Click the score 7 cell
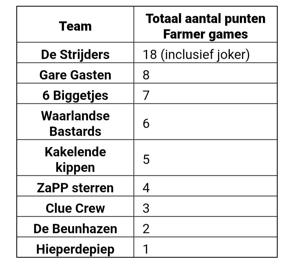Screen dimensions: 294x265 pos(206,94)
